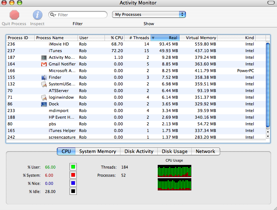Click the 559.80 MB virtual memory value

coord(205,44)
